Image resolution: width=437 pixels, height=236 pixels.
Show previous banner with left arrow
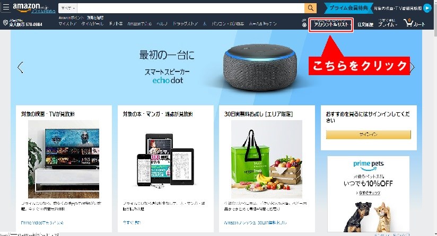[x=20, y=67]
